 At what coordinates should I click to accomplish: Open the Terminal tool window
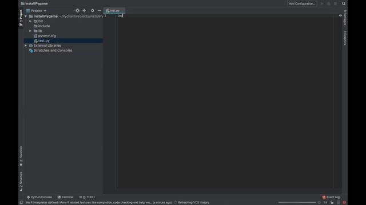pyautogui.click(x=65, y=197)
